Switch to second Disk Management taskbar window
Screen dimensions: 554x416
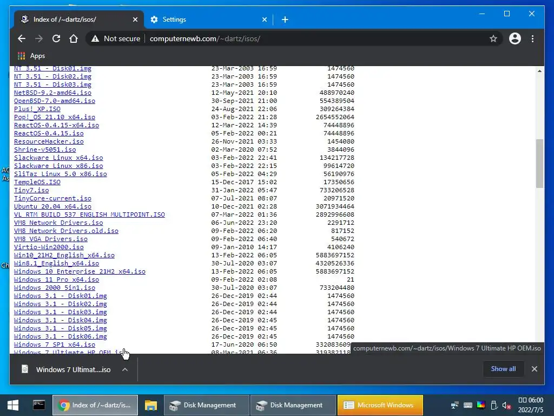point(293,405)
